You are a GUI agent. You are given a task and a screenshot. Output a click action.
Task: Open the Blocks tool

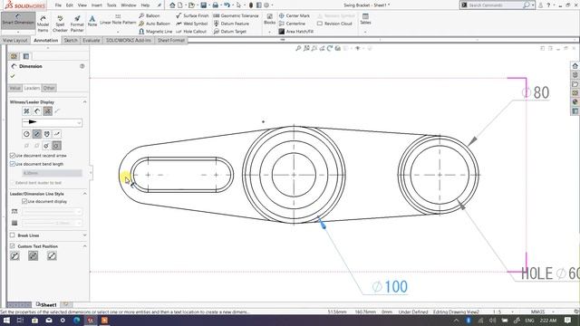click(x=269, y=19)
